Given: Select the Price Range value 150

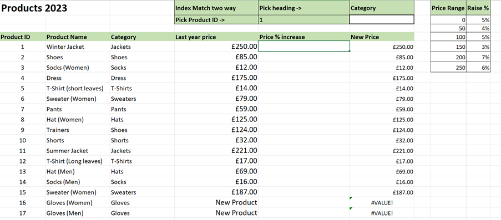Looking at the screenshot, I should (448, 47).
